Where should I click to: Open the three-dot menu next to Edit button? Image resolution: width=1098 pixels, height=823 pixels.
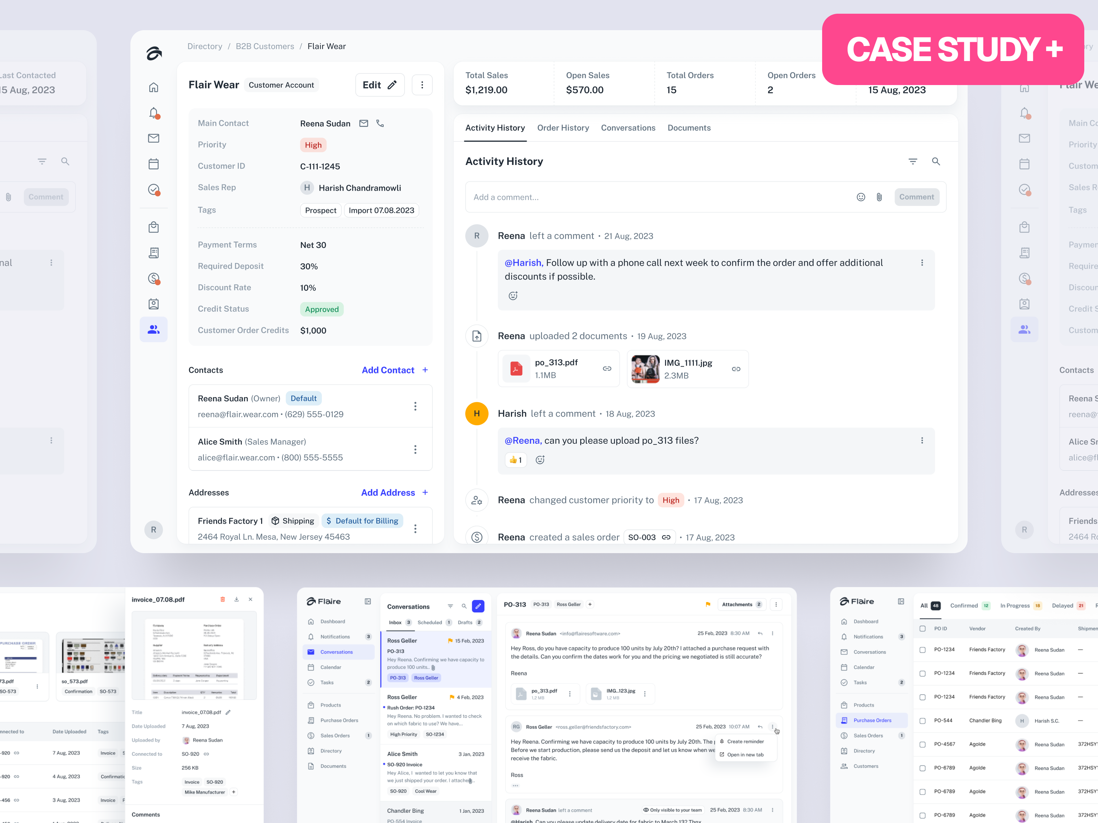[422, 85]
